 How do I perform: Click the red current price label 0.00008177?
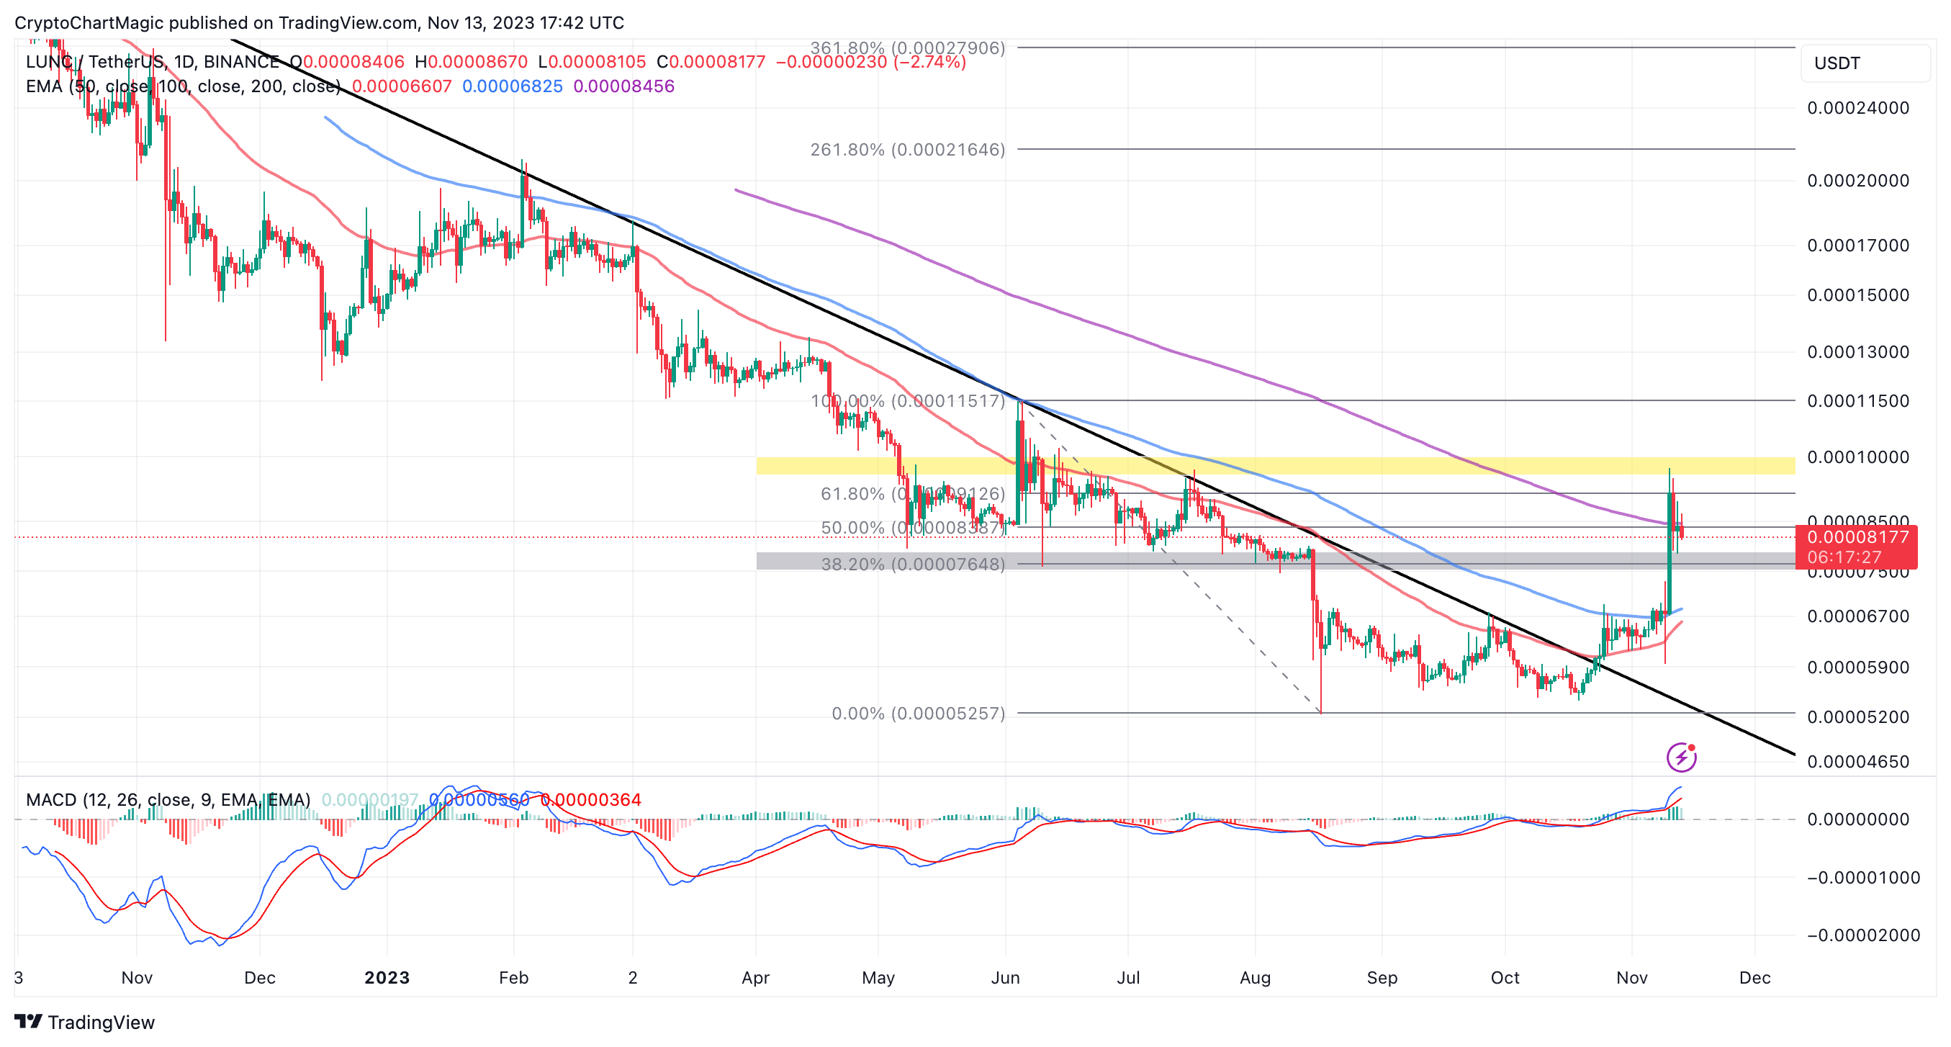click(1857, 537)
